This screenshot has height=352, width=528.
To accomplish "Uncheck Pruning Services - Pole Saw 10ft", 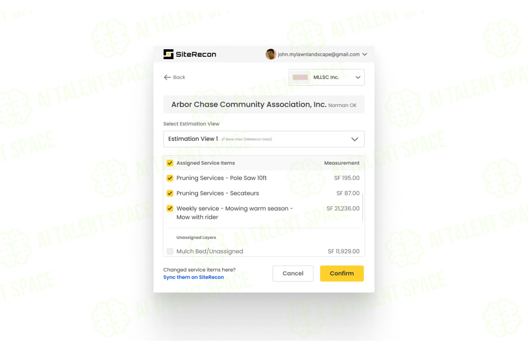I will point(170,178).
